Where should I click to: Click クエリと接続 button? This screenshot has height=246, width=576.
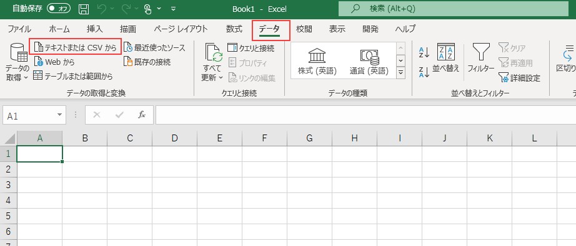coord(251,47)
